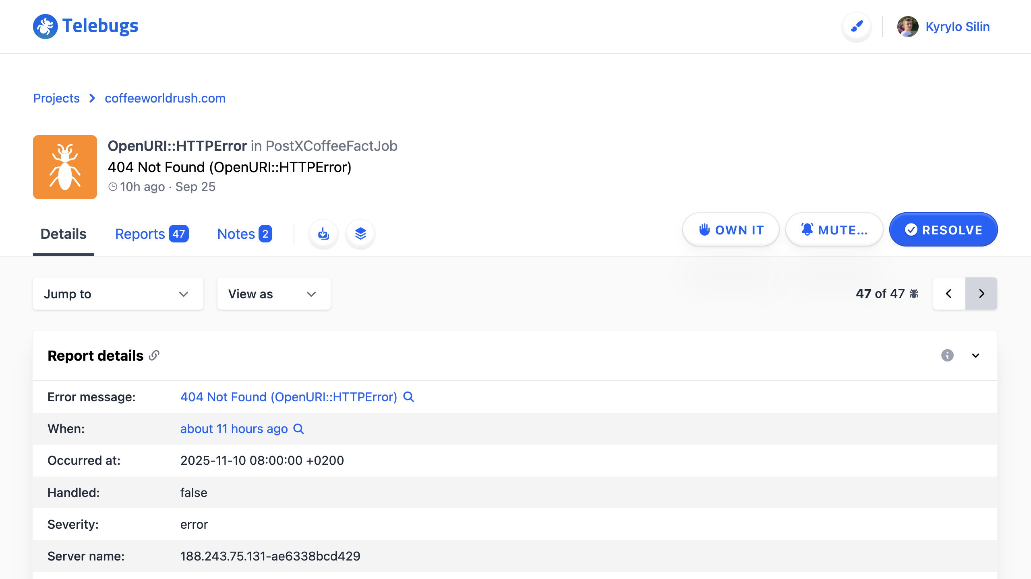
Task: Resolve this error with RESOLVE button
Action: click(943, 229)
